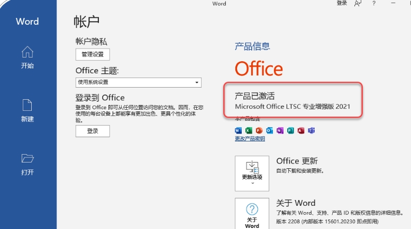Click the OneNote app icon
Viewport: 411px width, 229px height.
pyautogui.click(x=280, y=130)
